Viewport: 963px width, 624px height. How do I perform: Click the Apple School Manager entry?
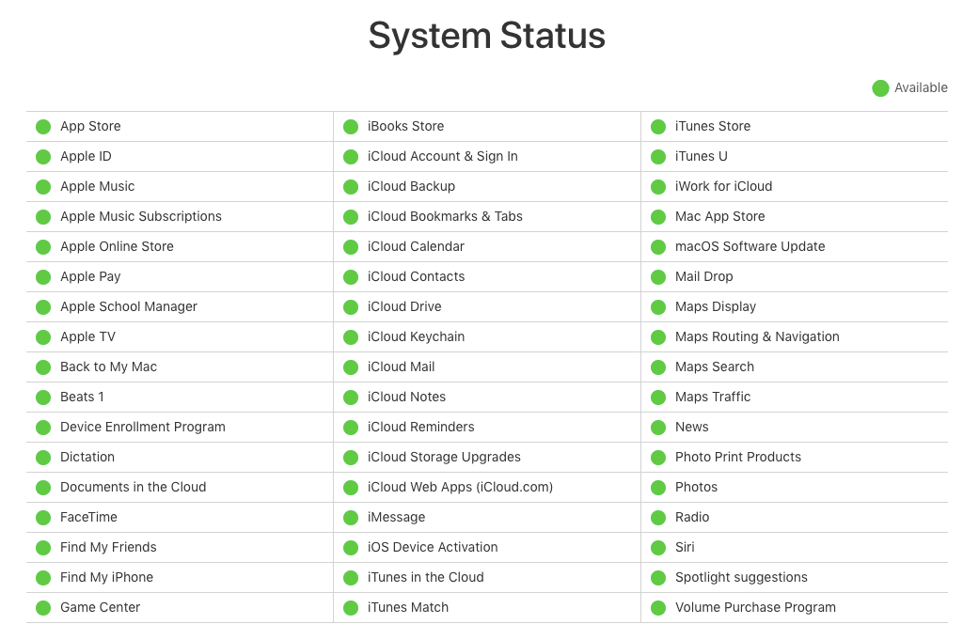[x=128, y=306]
